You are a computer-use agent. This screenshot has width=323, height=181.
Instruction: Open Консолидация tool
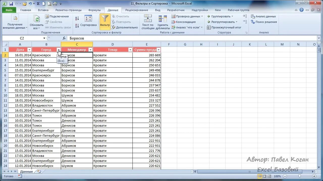[x=183, y=22]
